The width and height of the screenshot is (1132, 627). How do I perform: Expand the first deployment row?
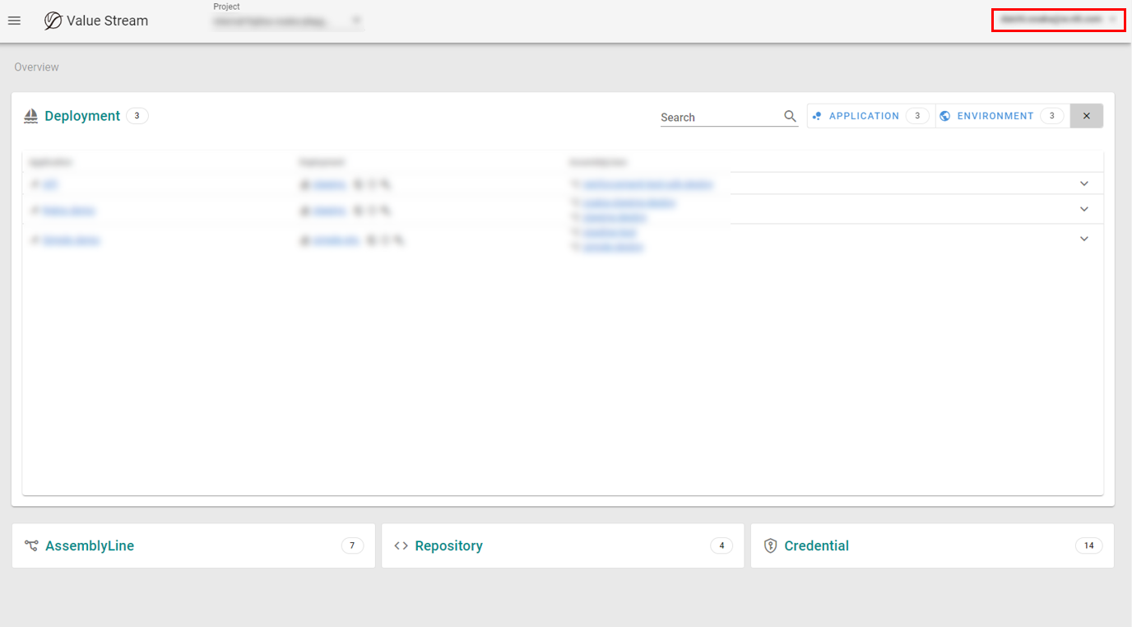1083,183
